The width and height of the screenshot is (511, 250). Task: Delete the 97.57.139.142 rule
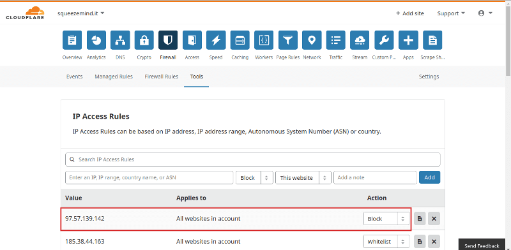(x=434, y=219)
